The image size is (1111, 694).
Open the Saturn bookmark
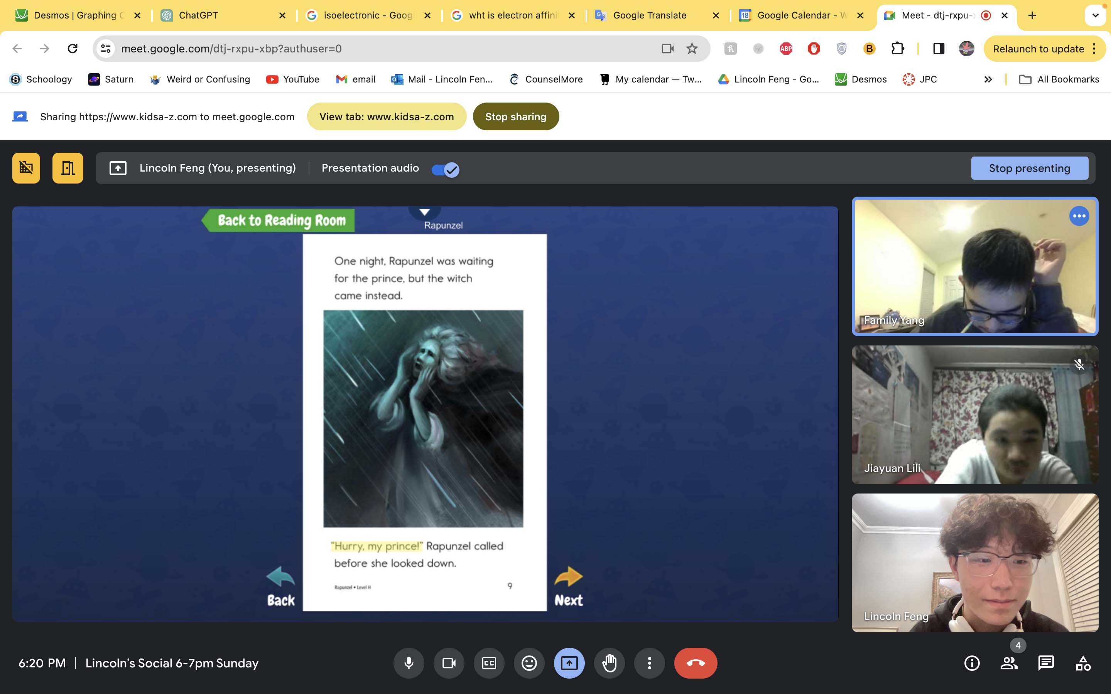(111, 79)
